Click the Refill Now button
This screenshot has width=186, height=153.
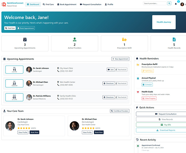click(x=148, y=71)
